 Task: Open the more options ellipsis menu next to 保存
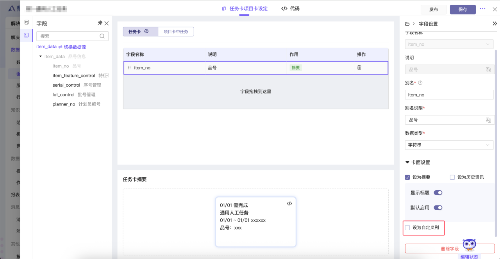coord(483,9)
